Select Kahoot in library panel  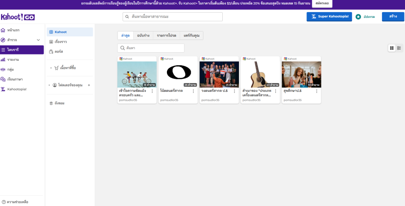70,32
